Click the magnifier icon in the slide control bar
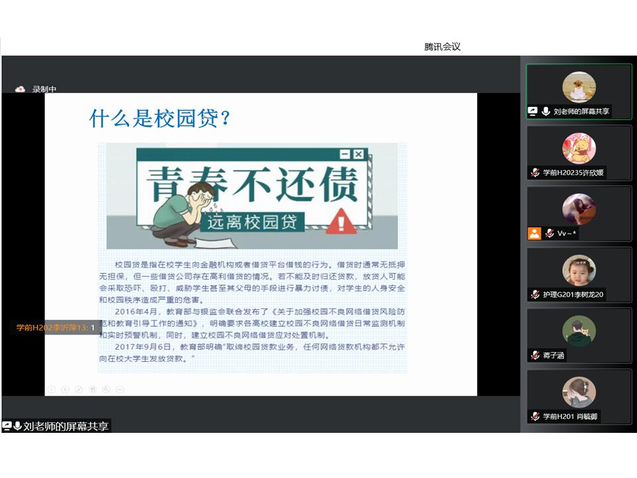The image size is (637, 478). pos(106,389)
